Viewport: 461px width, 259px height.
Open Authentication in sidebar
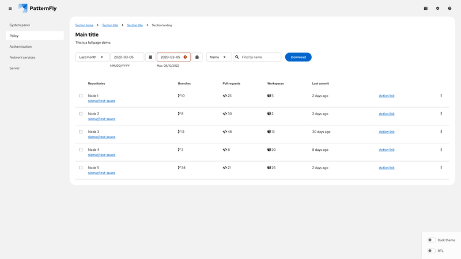click(x=35, y=47)
